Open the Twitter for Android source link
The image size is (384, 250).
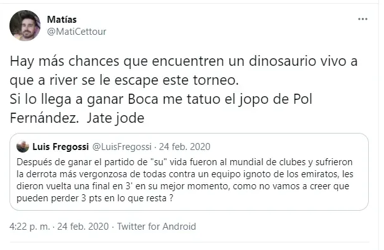point(156,226)
